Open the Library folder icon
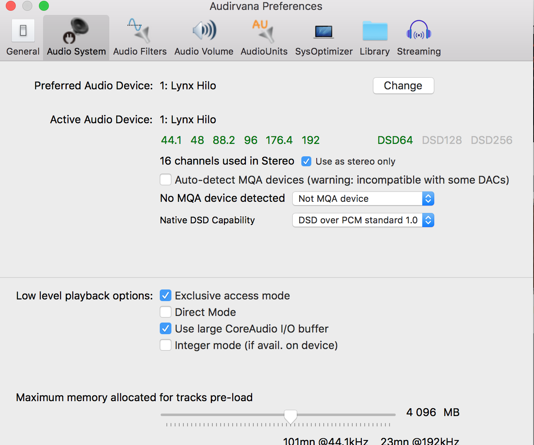The height and width of the screenshot is (445, 534). point(375,31)
